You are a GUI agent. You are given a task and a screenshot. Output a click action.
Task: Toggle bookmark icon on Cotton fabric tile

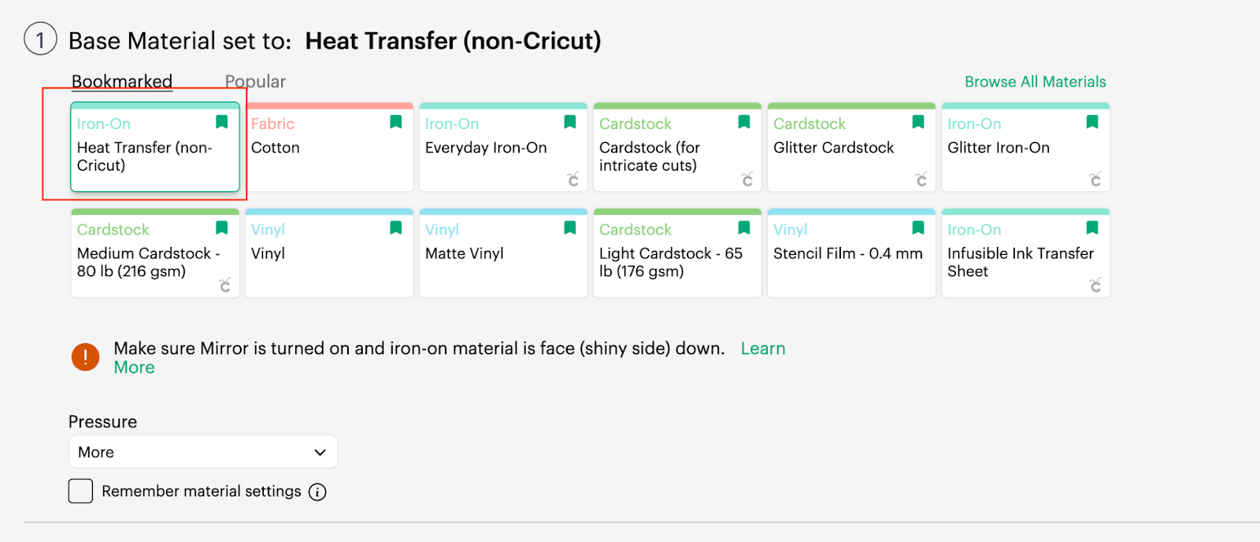click(396, 122)
